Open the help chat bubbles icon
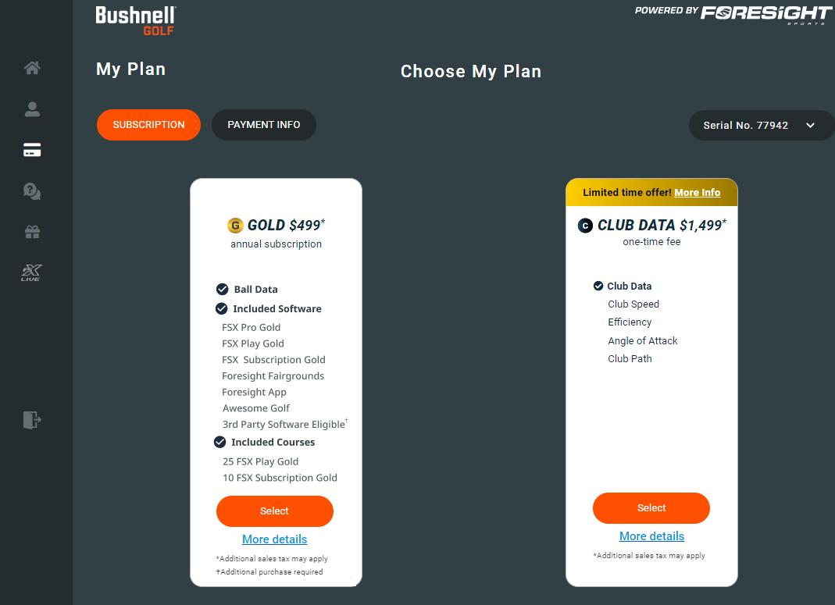This screenshot has height=605, width=835. click(x=32, y=191)
